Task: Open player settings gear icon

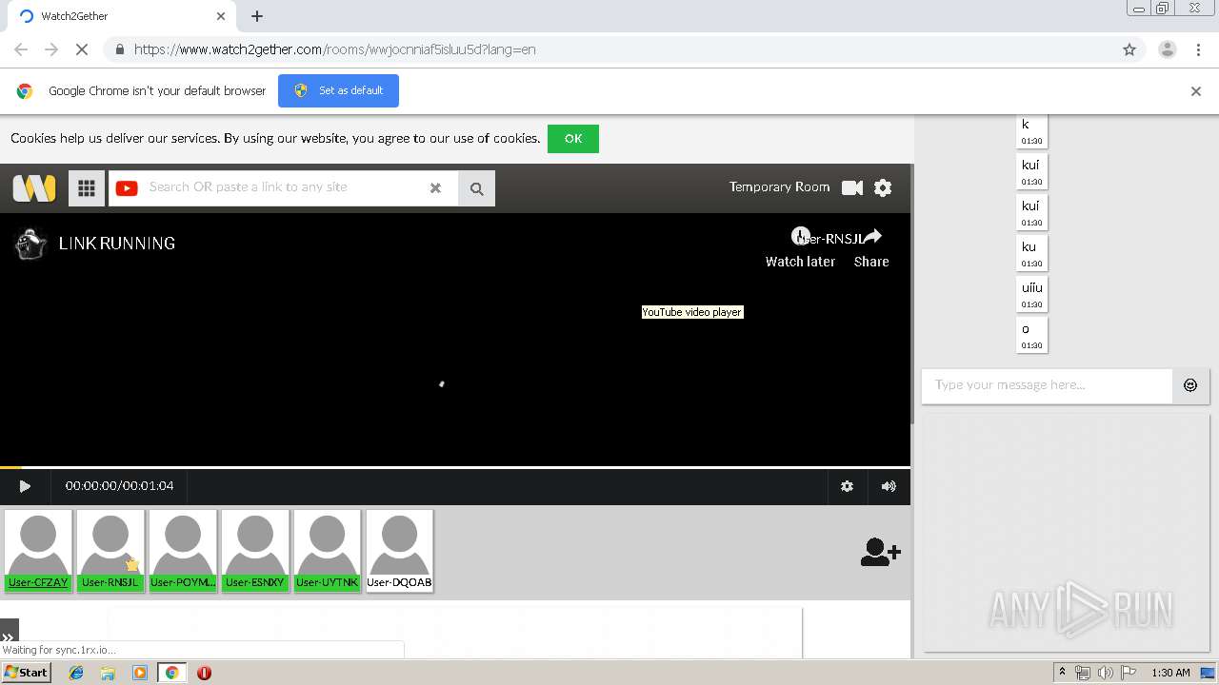Action: 847,486
